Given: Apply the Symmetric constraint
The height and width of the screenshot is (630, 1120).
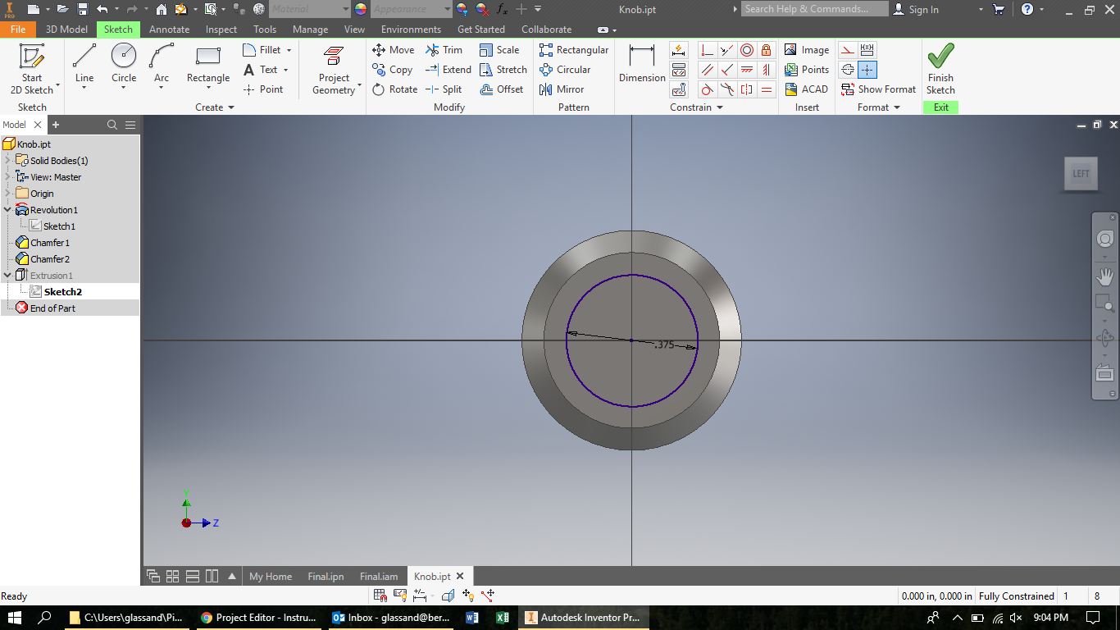Looking at the screenshot, I should 746,89.
